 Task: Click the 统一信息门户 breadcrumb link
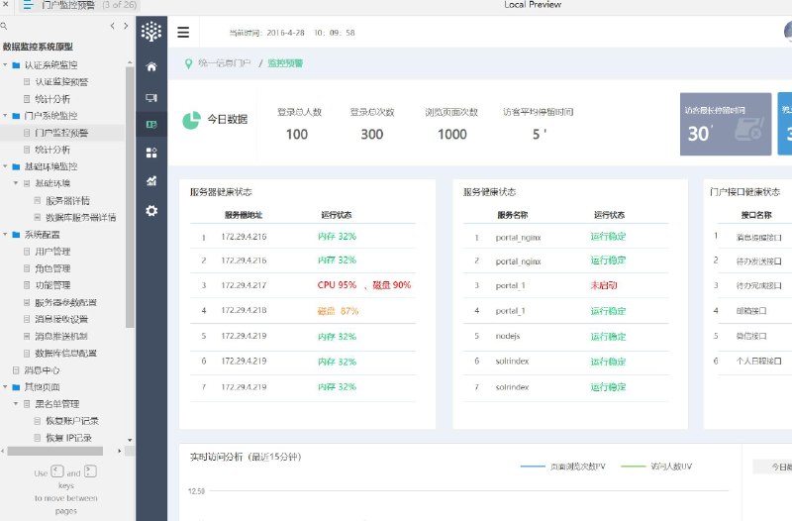coord(225,63)
